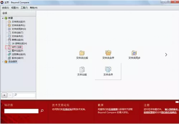Follow the 在线视频 link
Screen dimensions: 179x124
113,109
